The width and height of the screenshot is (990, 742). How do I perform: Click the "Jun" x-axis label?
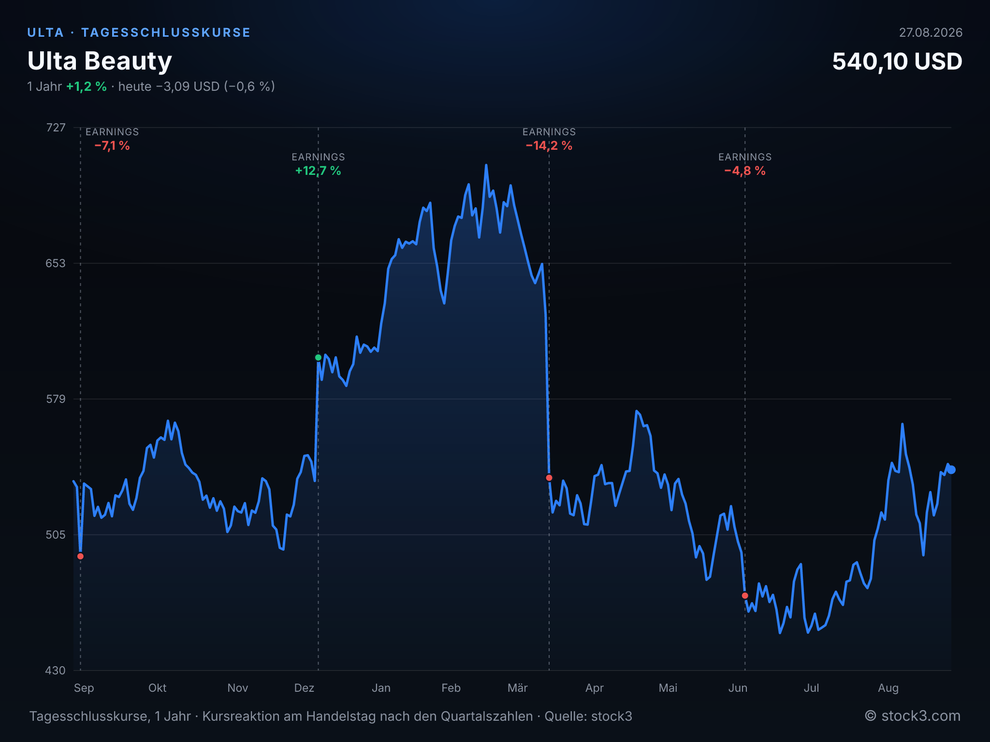tap(738, 688)
